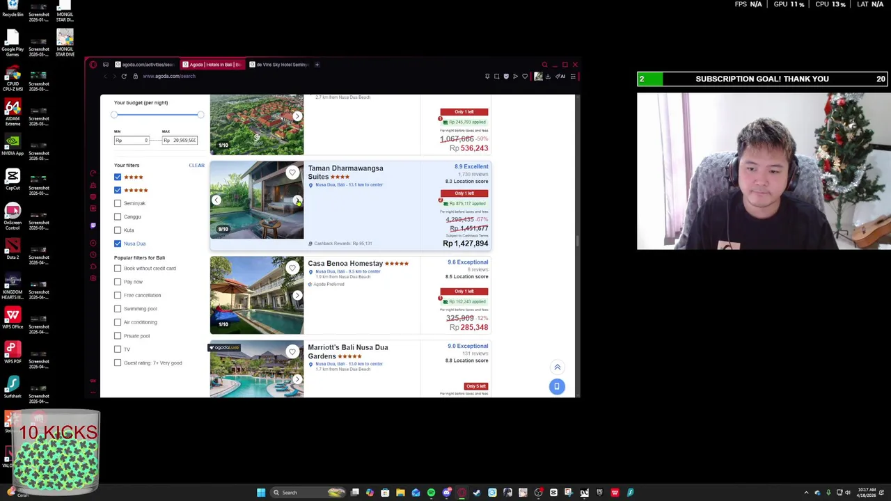Open the 8.9 Excellent review score
Screen dimensions: 891x501
click(471, 167)
